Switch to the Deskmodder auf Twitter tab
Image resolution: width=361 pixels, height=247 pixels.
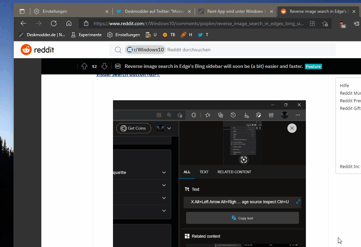pyautogui.click(x=153, y=11)
